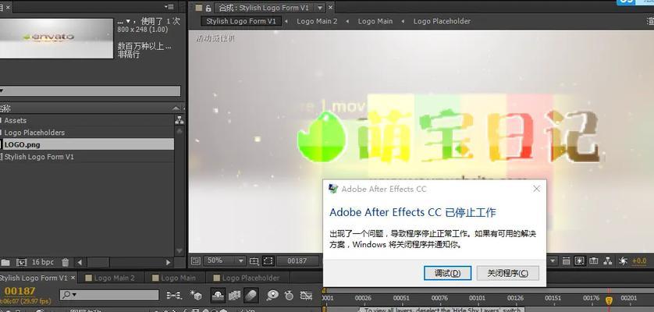The image size is (654, 312).
Task: Click the always preview this view icon
Action: click(196, 261)
